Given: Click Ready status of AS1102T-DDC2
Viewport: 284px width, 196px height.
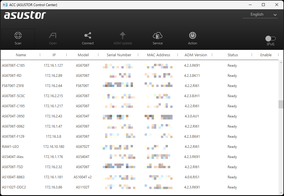Looking at the screenshot, I should click(x=232, y=187).
